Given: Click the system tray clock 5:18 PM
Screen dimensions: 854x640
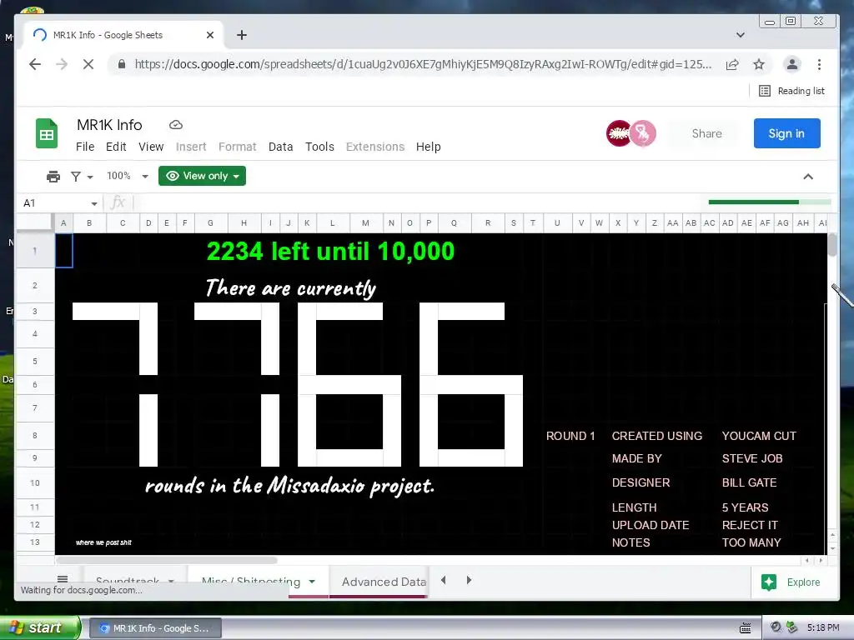Looking at the screenshot, I should coord(823,627).
